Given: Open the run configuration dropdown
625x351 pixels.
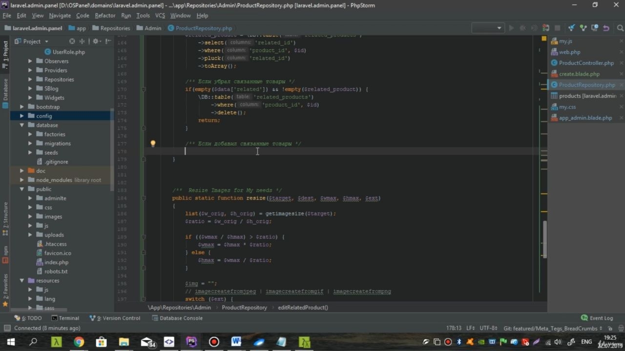Looking at the screenshot, I should (x=488, y=28).
